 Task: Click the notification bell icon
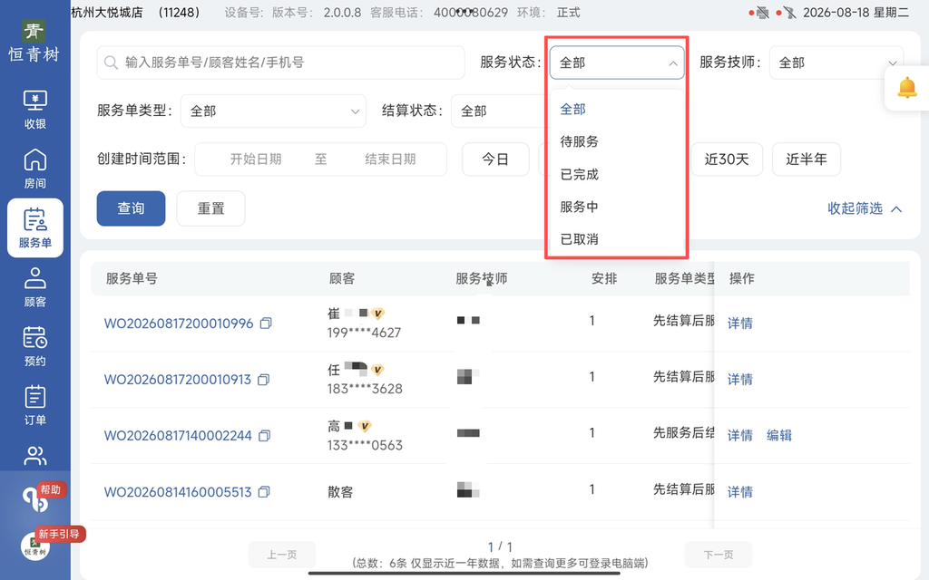click(x=906, y=88)
